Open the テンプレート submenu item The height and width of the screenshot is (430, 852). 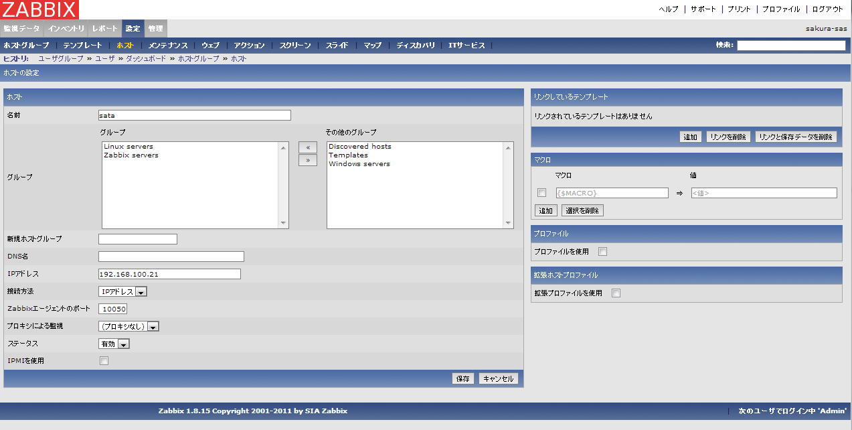tap(82, 46)
